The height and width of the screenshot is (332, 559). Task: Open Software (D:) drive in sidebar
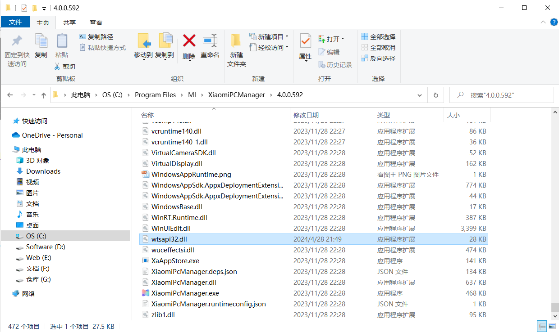46,247
